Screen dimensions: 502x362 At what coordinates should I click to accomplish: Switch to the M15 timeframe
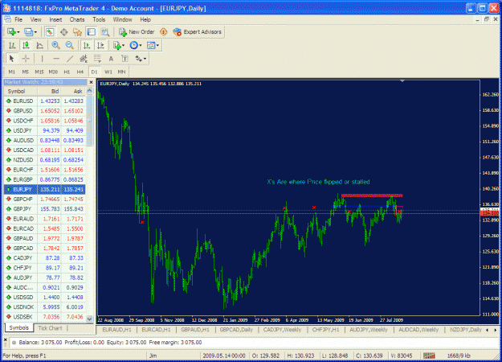[39, 72]
